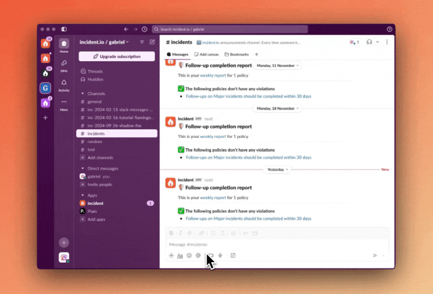Open the Home sidebar icon
Screen dimensions: 433x294
pyautogui.click(x=64, y=45)
